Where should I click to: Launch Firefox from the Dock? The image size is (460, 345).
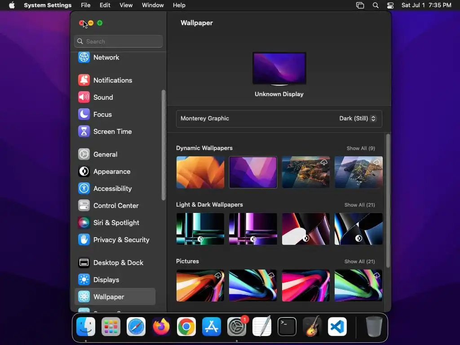[161, 327]
